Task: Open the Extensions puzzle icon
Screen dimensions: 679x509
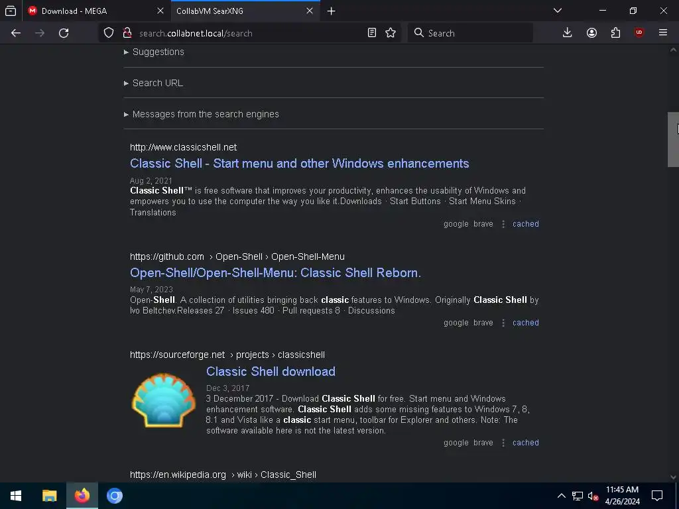Action: [615, 33]
